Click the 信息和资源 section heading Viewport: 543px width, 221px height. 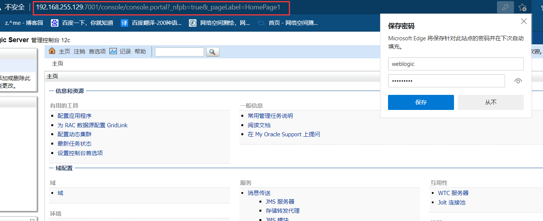coord(70,91)
